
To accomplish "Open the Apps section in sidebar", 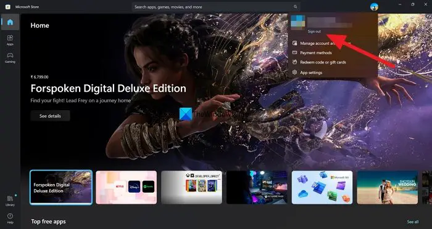I will pos(10,40).
